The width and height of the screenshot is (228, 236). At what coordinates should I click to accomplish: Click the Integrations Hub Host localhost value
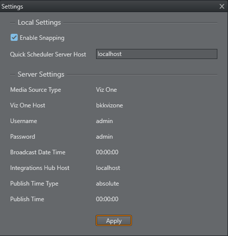[x=108, y=168]
